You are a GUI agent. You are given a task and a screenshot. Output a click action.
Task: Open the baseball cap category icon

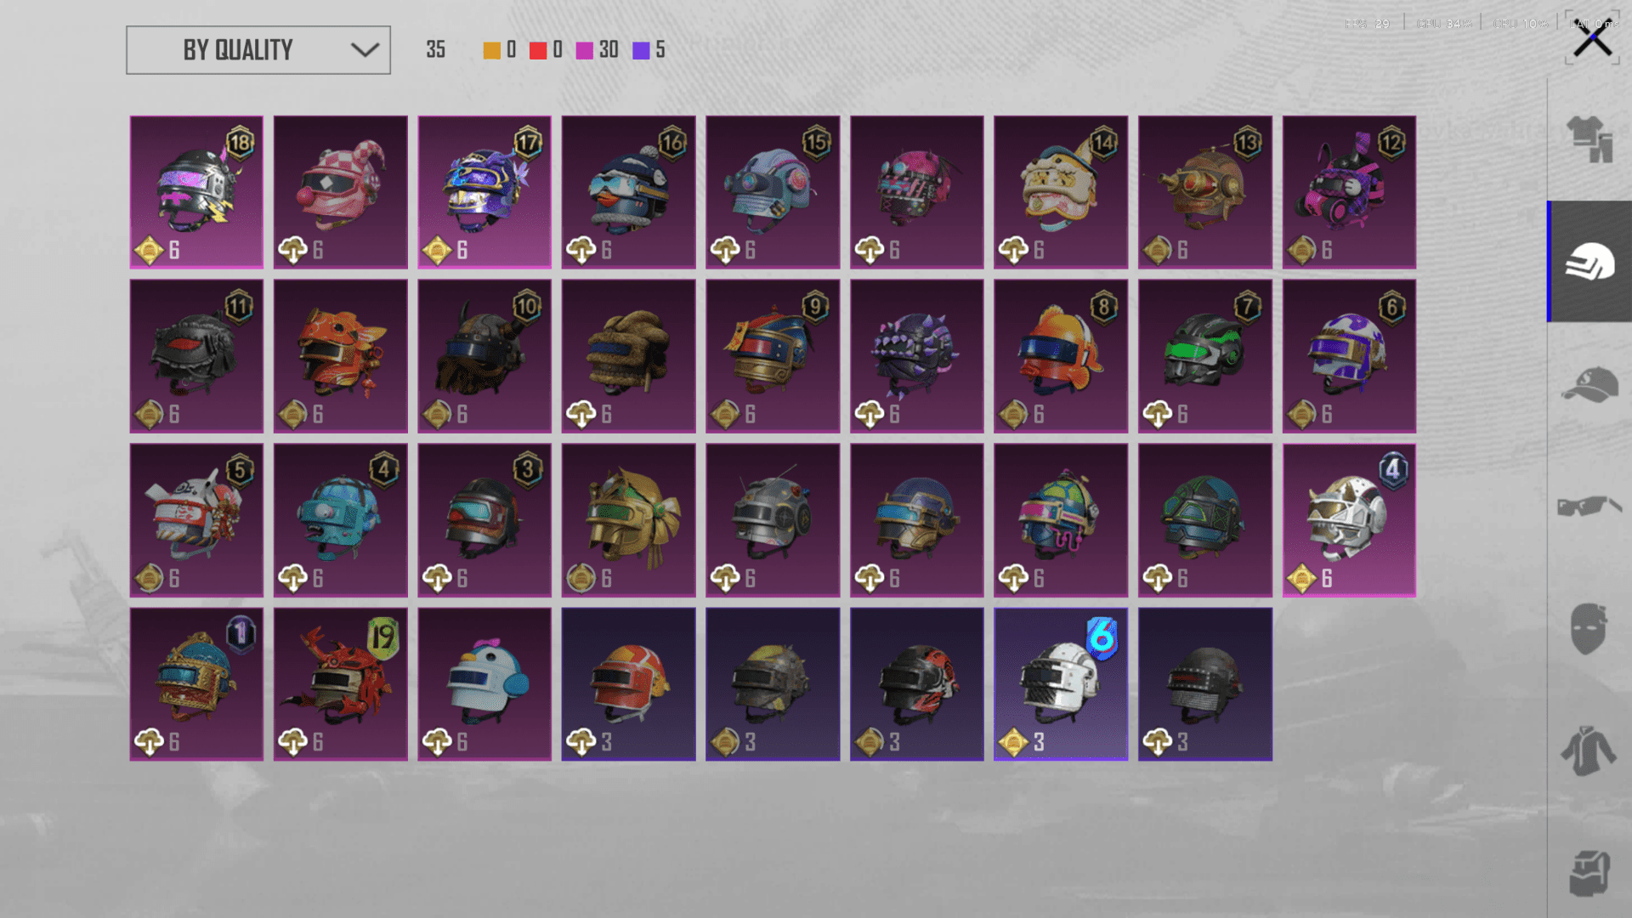(x=1589, y=384)
